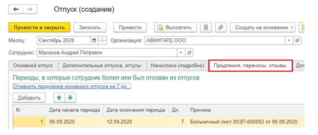Screen dimensions: 318x135
Task: Select the days cell with value 7
Action: coord(178,122)
